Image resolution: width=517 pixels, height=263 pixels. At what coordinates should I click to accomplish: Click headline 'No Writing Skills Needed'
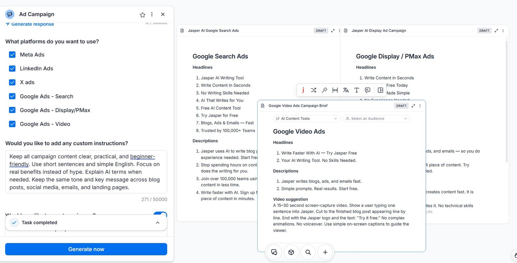pos(225,93)
